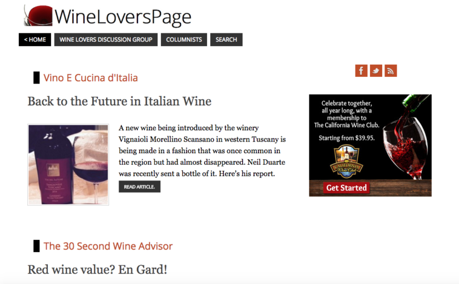Open the RSS feed icon
This screenshot has width=459, height=284.
[x=391, y=71]
